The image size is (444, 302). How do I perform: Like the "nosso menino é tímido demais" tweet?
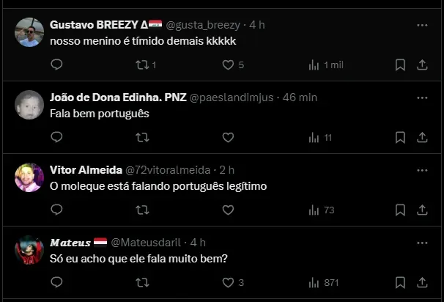pos(228,65)
